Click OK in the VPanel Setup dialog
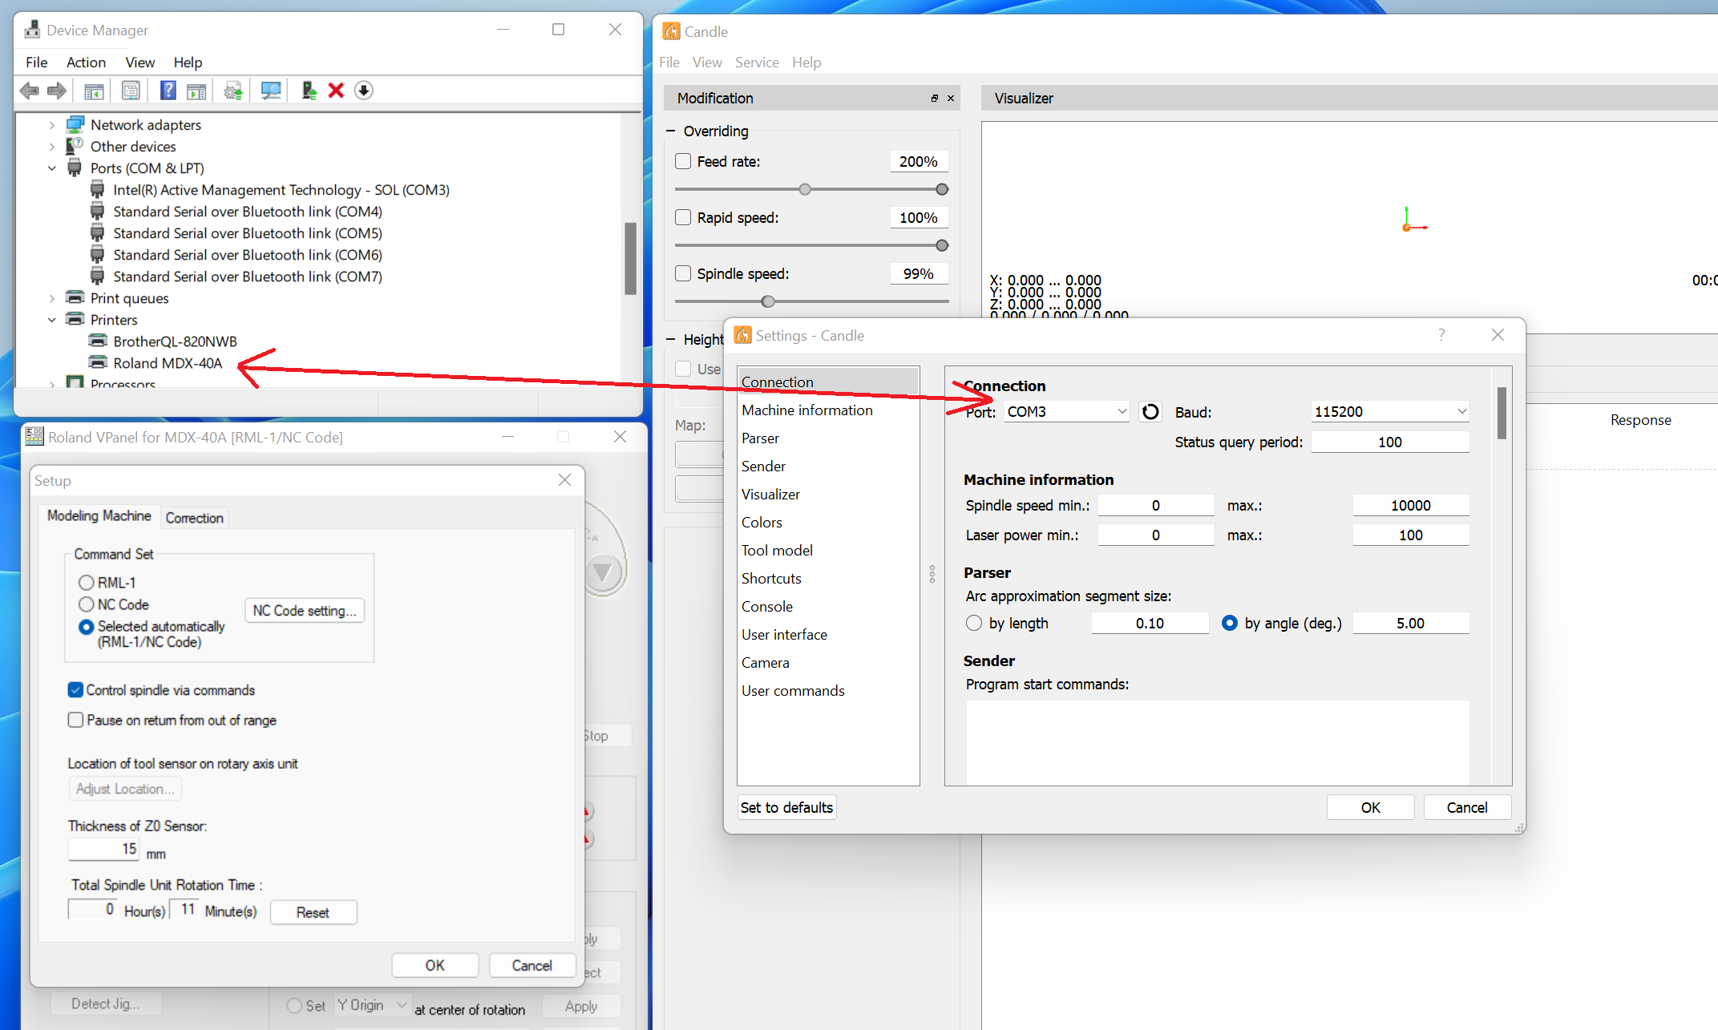The height and width of the screenshot is (1030, 1718). [x=435, y=965]
